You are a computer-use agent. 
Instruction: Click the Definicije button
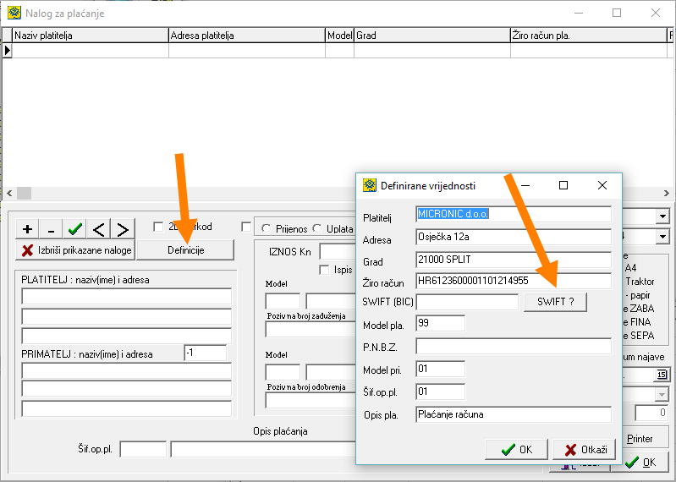pos(185,249)
